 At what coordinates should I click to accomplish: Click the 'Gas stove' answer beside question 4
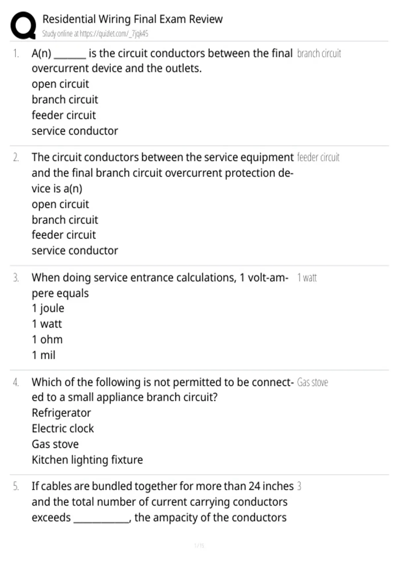(x=312, y=382)
